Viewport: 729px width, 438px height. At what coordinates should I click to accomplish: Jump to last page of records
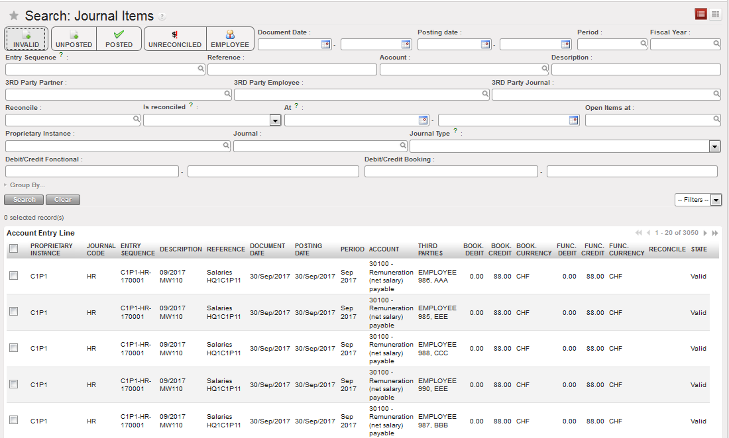[x=715, y=233]
